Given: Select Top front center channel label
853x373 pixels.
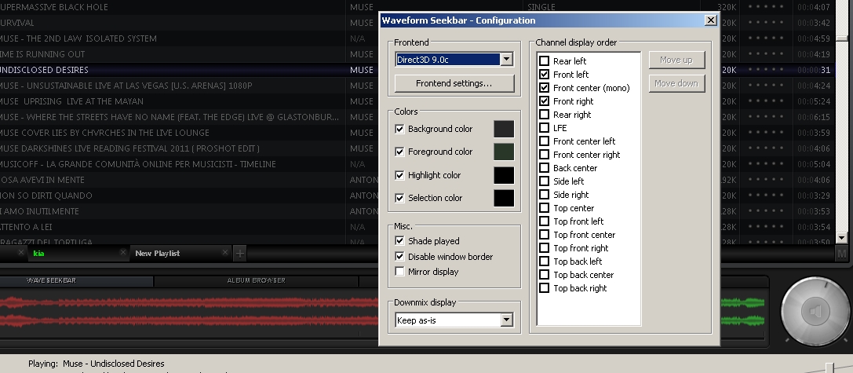Looking at the screenshot, I should coord(585,235).
